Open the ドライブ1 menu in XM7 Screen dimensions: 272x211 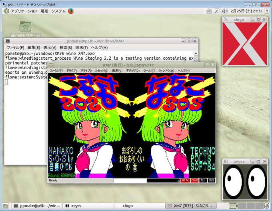(72, 71)
